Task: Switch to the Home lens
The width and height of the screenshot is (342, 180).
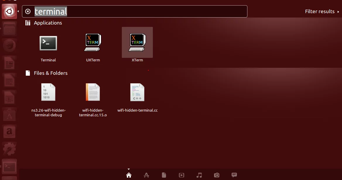Action: pyautogui.click(x=129, y=175)
